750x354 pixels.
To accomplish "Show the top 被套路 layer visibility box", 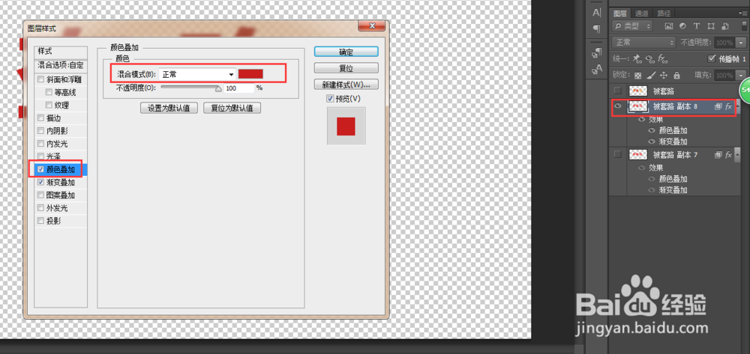I will click(618, 91).
